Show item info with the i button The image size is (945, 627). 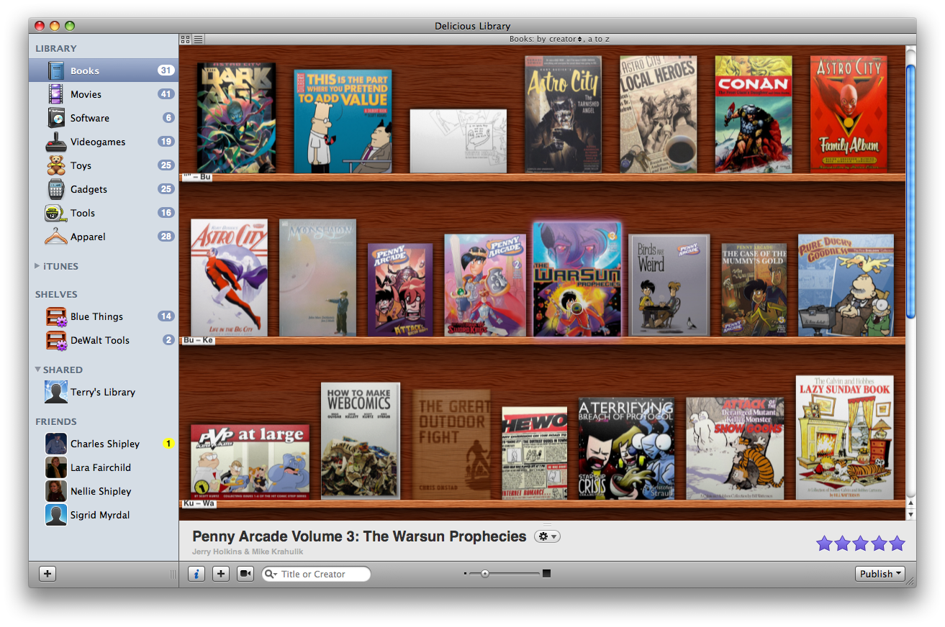point(196,574)
